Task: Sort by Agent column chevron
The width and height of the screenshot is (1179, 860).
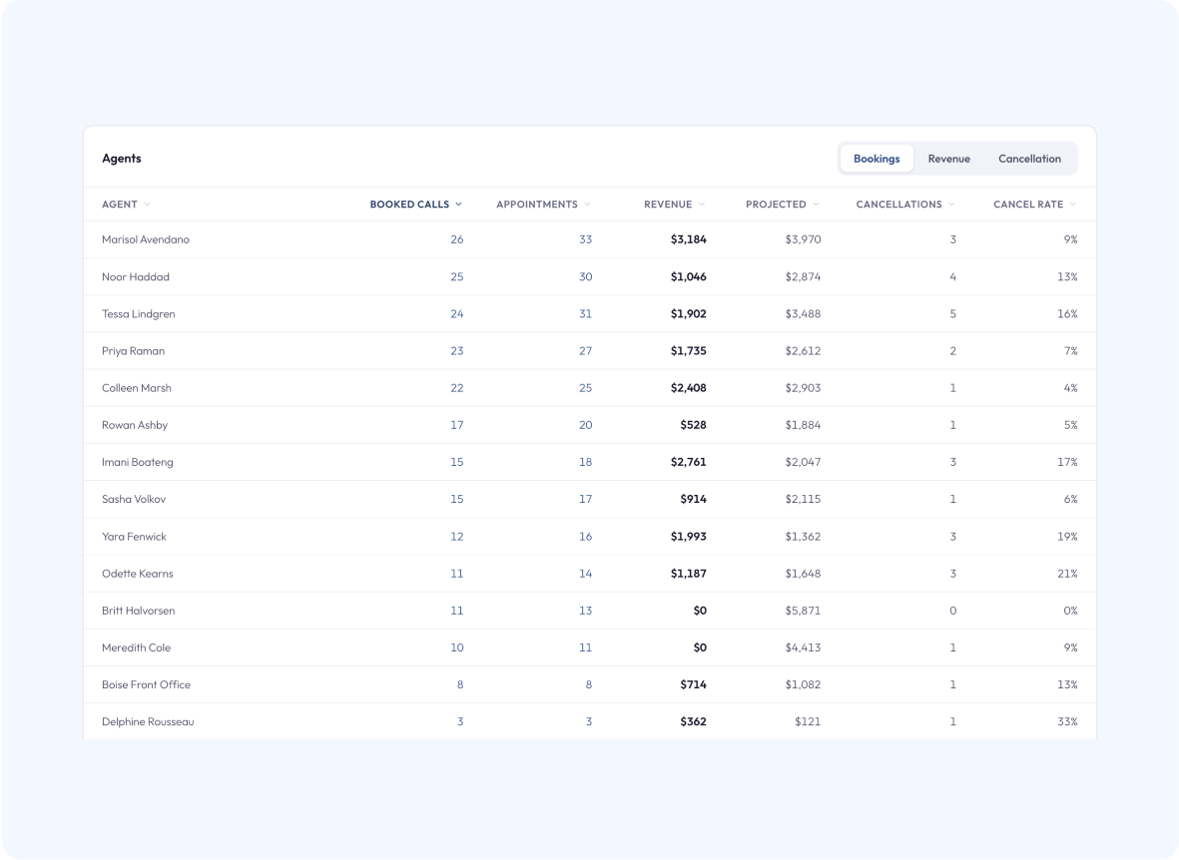Action: tap(148, 205)
